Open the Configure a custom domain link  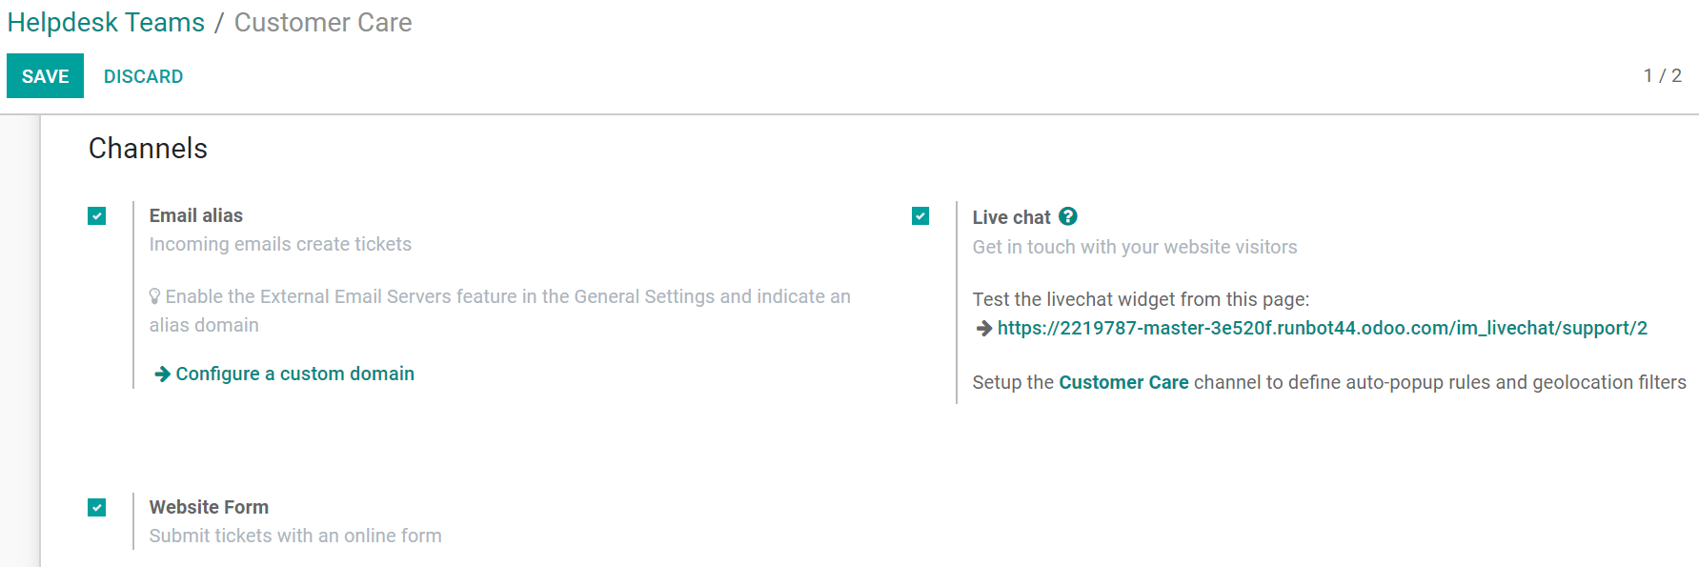[x=295, y=374]
